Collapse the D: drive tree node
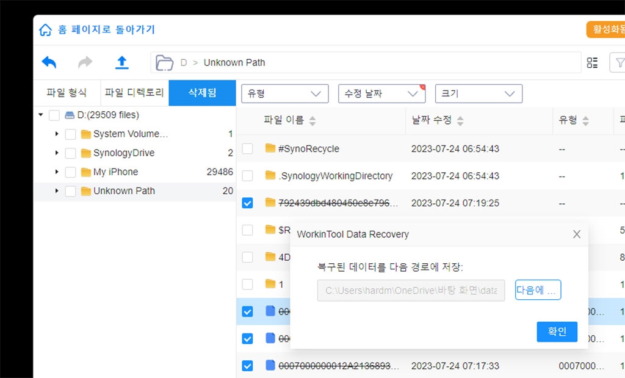The image size is (625, 378). coord(41,115)
